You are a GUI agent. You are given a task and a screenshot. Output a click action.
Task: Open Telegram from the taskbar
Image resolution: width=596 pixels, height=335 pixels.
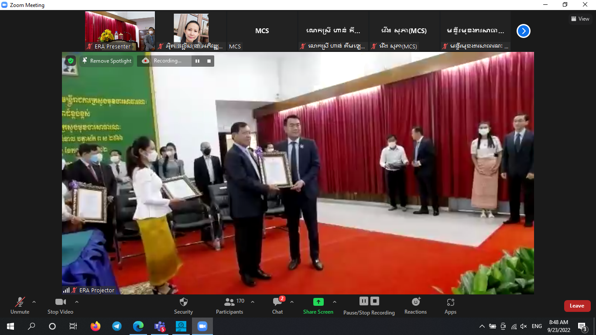pyautogui.click(x=117, y=326)
